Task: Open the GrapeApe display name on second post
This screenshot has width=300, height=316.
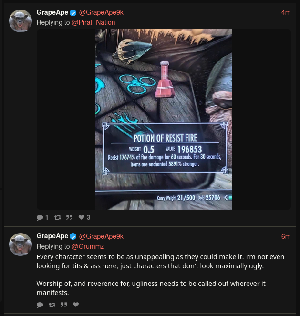Action: pos(52,236)
